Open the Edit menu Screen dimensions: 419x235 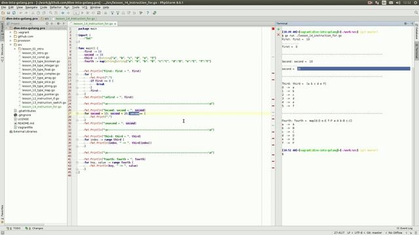[x=11, y=7]
